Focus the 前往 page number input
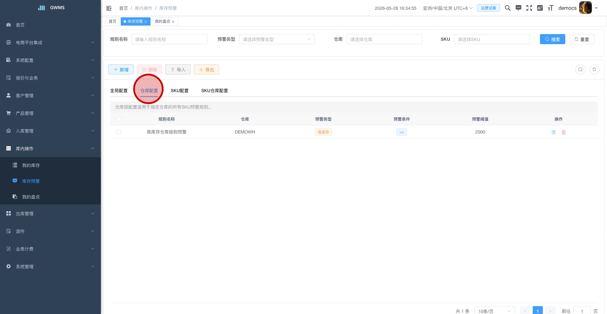 (582, 311)
